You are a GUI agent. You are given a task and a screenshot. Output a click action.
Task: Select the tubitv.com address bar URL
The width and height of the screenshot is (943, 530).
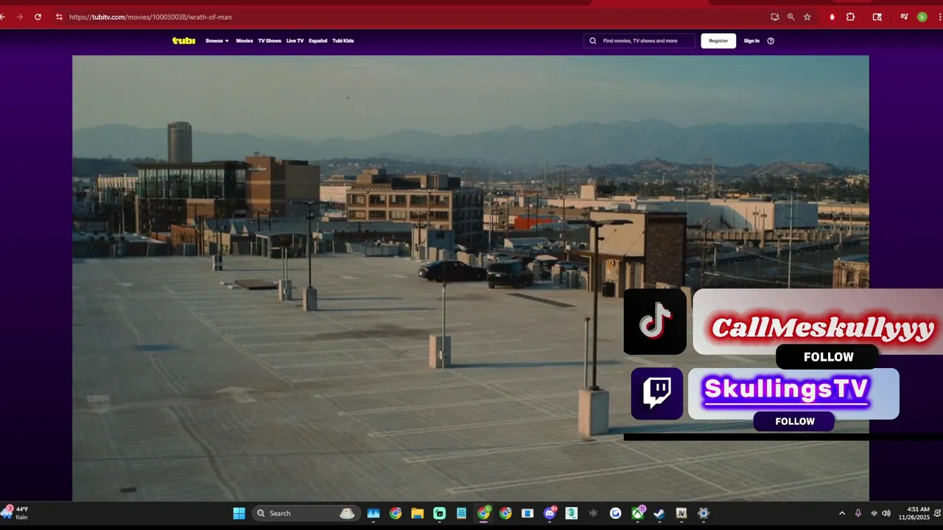coord(150,17)
